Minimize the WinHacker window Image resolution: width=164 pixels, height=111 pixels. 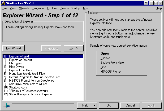[151, 3]
